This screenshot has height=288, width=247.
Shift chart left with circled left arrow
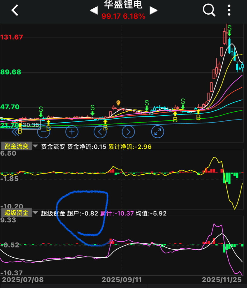pyautogui.click(x=100, y=132)
